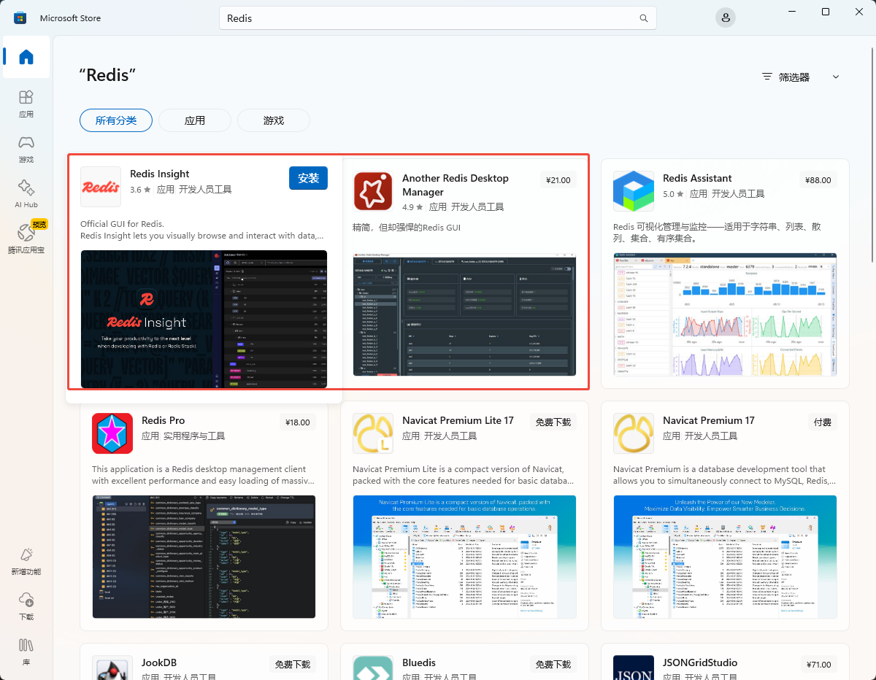Click the “Redis” search results heading
Image resolution: width=876 pixels, height=680 pixels.
(x=108, y=75)
